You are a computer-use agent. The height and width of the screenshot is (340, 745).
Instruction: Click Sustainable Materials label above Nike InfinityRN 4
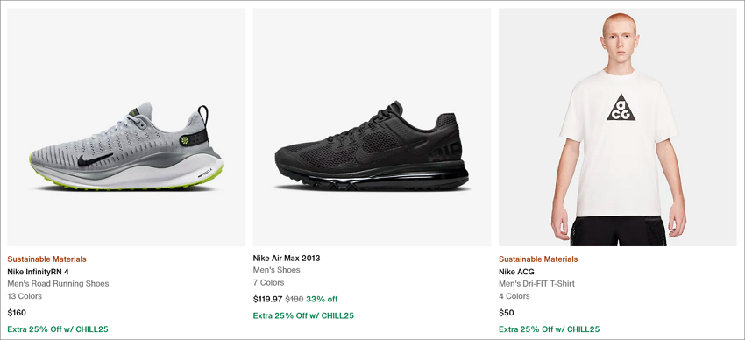(46, 259)
